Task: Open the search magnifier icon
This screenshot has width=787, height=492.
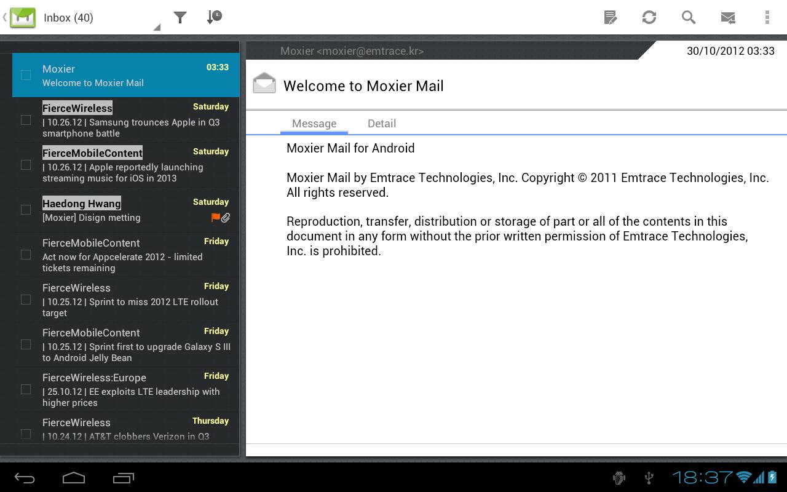Action: click(689, 17)
